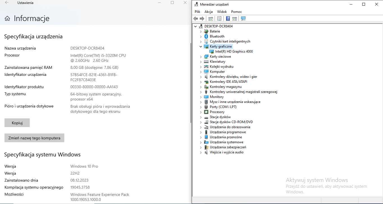The width and height of the screenshot is (383, 204).
Task: Click the Kopiuj button under device specifications
Action: [x=17, y=123]
